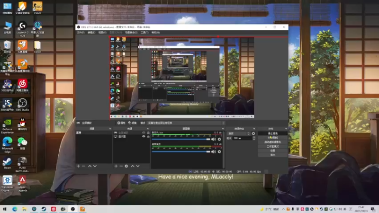
Task: Open the microphone/Aux audio settings gear
Action: click(219, 139)
